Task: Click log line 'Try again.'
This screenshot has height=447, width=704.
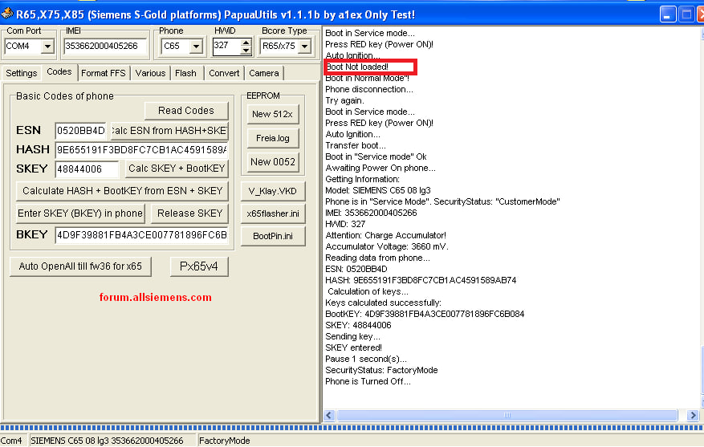Action: tap(344, 100)
